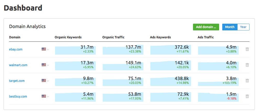Click the Ads Keywords column header

[x=160, y=37]
